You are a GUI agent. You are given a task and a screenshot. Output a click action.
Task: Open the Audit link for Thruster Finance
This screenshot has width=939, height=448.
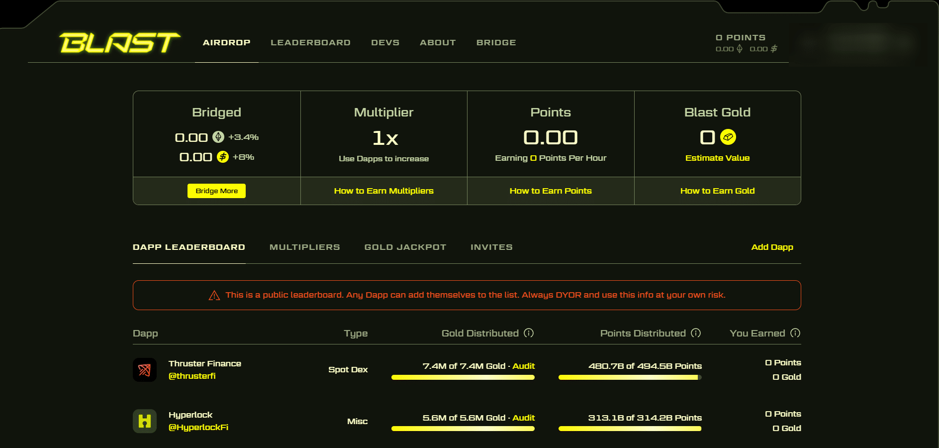(524, 366)
